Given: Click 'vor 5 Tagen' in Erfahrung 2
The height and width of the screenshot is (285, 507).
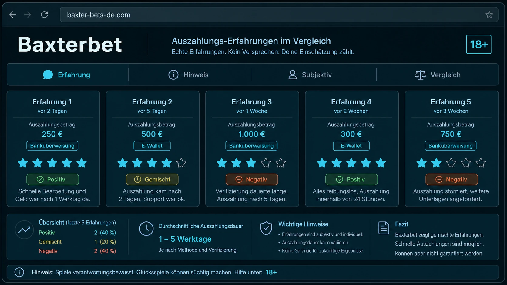Looking at the screenshot, I should (x=152, y=111).
